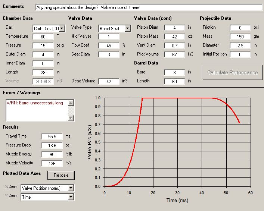
Task: Click the projectile Mass input field
Action: tap(240, 37)
